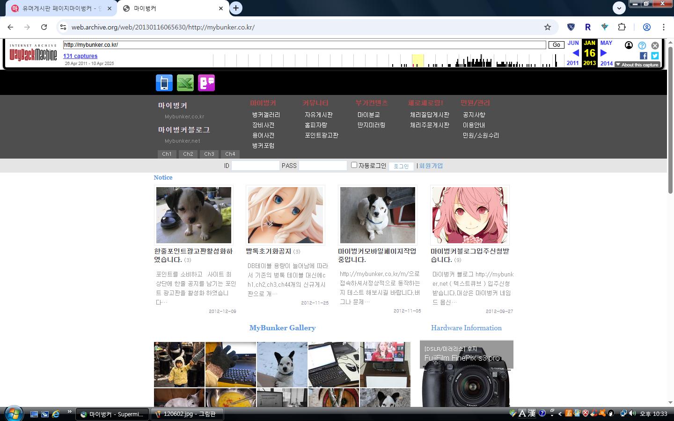The width and height of the screenshot is (674, 421).
Task: Bookmark this page with star icon
Action: point(548,27)
